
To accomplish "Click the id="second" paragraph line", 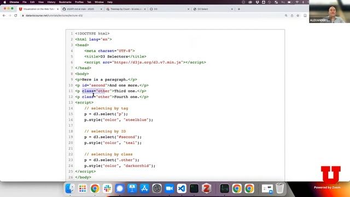I will tap(112, 85).
